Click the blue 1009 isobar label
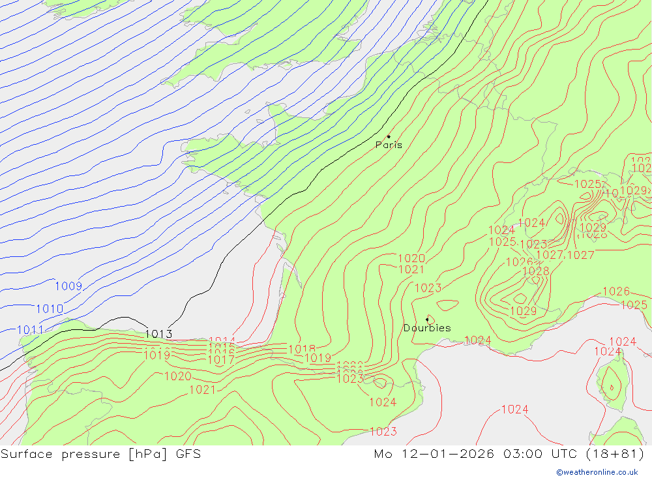The width and height of the screenshot is (652, 478). click(68, 286)
